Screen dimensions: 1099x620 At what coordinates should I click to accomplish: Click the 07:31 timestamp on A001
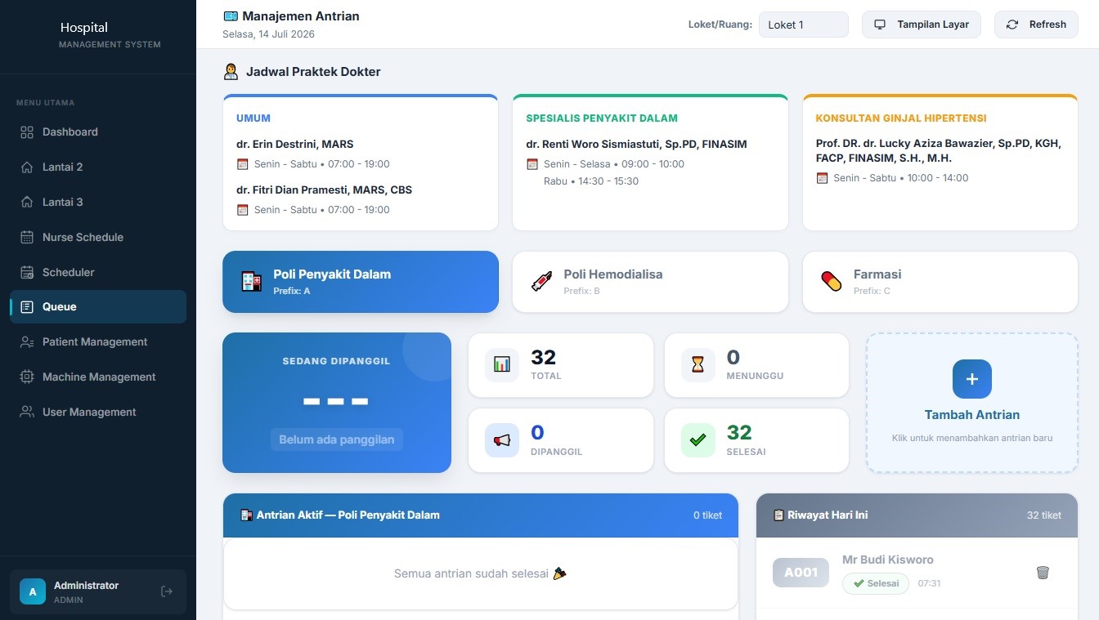[x=929, y=584]
